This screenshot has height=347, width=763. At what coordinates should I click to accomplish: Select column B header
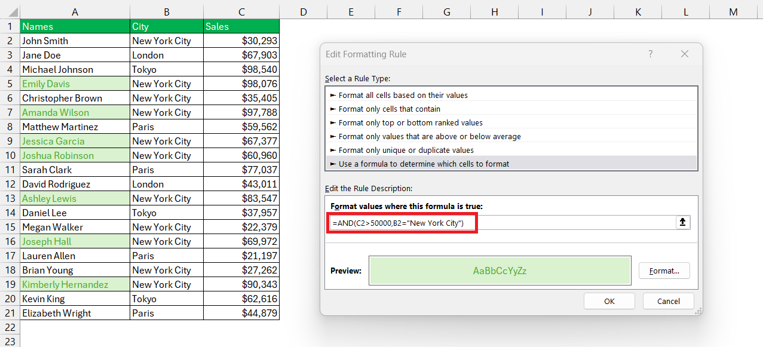click(x=167, y=12)
